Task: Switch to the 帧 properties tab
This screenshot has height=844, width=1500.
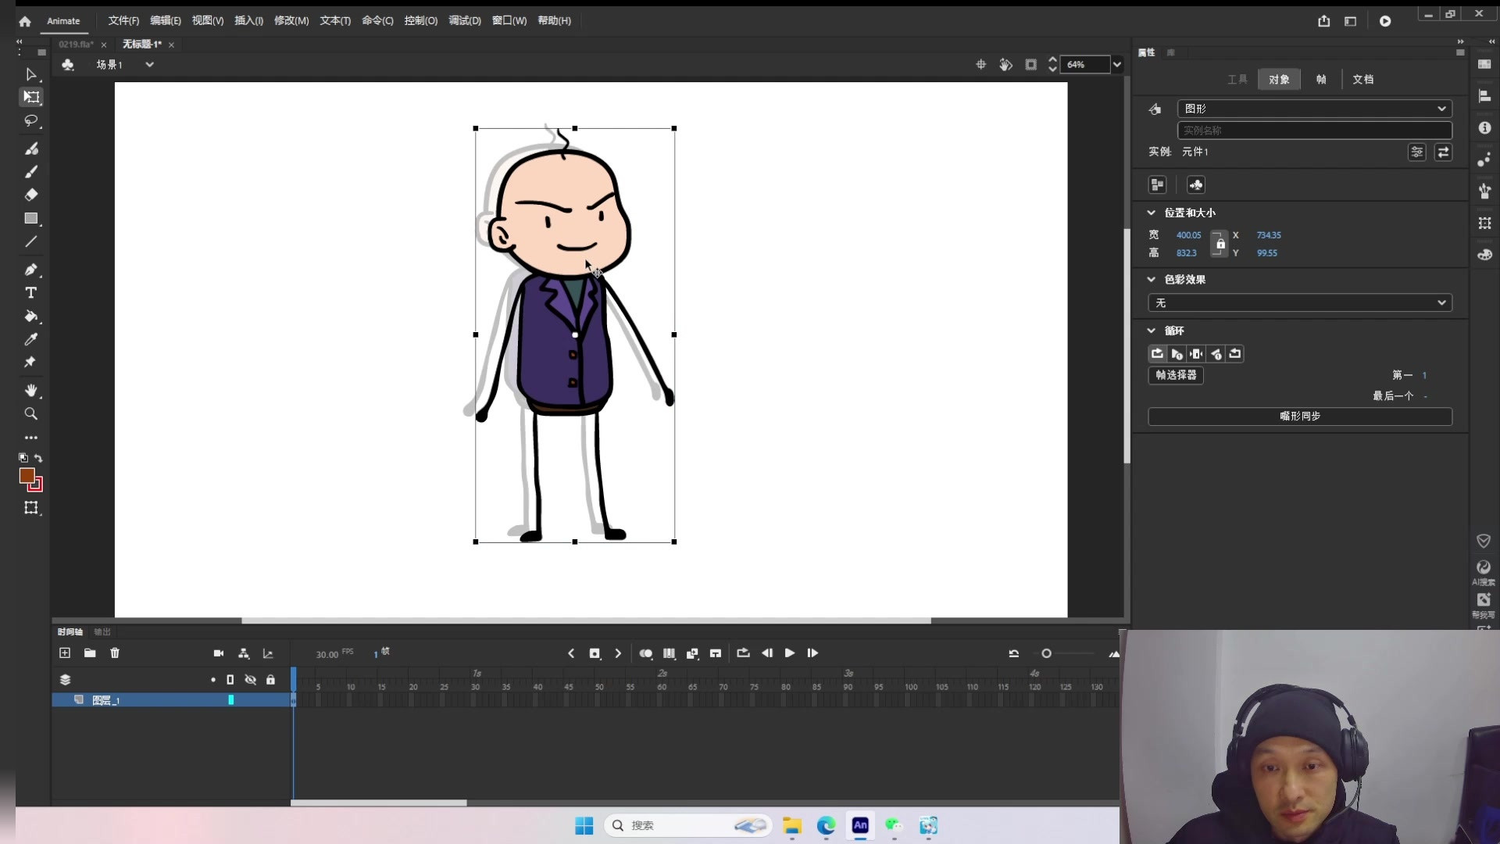Action: click(1321, 80)
